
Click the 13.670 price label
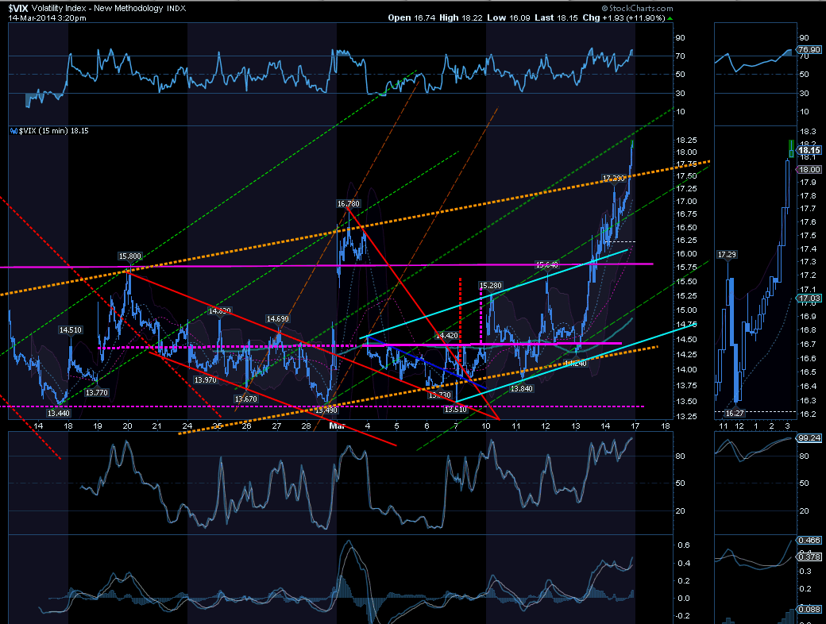coord(246,399)
